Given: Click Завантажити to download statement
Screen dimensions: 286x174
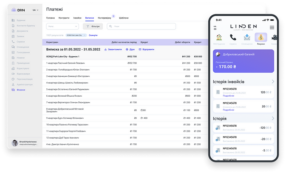Looking at the screenshot, I should tap(113, 49).
